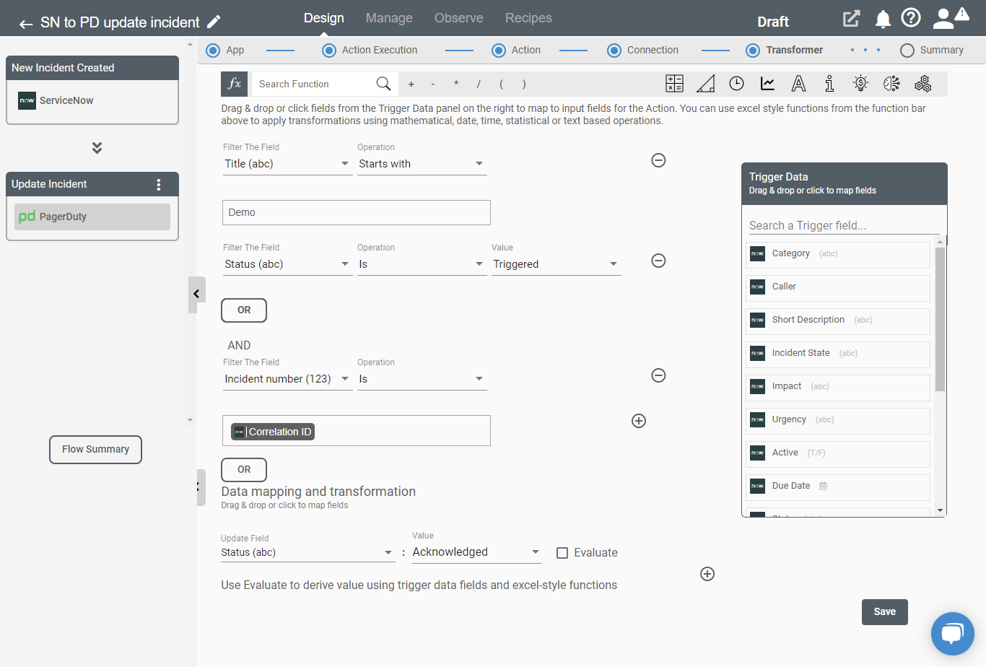The height and width of the screenshot is (667, 986).
Task: Open the Status filter's Is operation dropdown
Action: (x=422, y=264)
